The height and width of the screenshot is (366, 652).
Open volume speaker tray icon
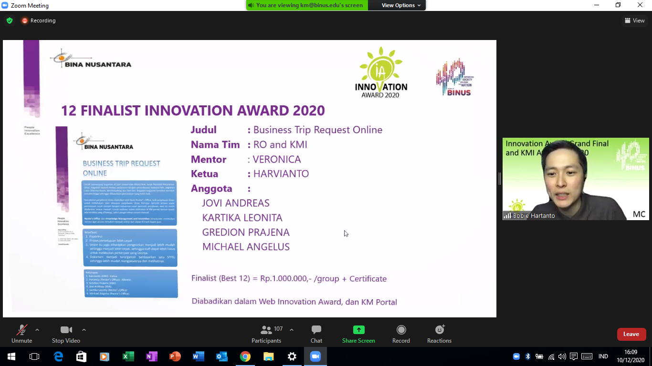pyautogui.click(x=562, y=356)
